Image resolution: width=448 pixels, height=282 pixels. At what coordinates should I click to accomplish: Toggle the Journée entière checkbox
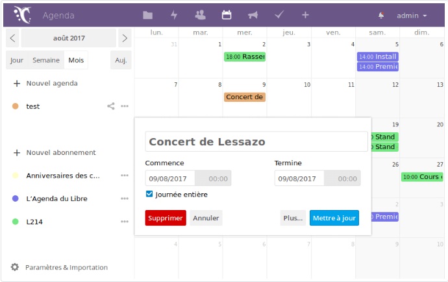coord(149,194)
